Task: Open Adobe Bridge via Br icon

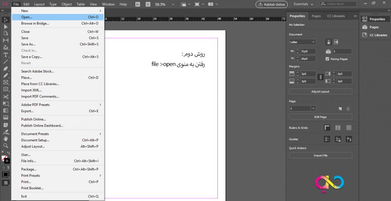Action: 138,4
